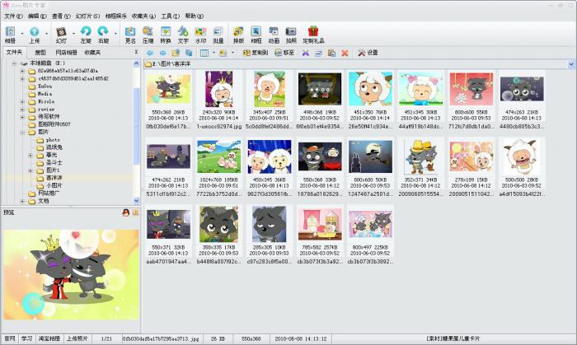Viewport: 577px width, 345px height.
Task: Click the 移至 move-to button
Action: point(284,53)
